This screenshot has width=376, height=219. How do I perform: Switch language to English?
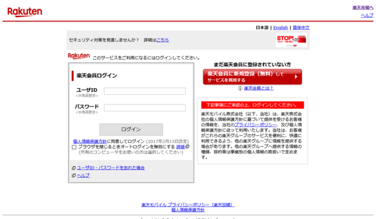point(280,28)
